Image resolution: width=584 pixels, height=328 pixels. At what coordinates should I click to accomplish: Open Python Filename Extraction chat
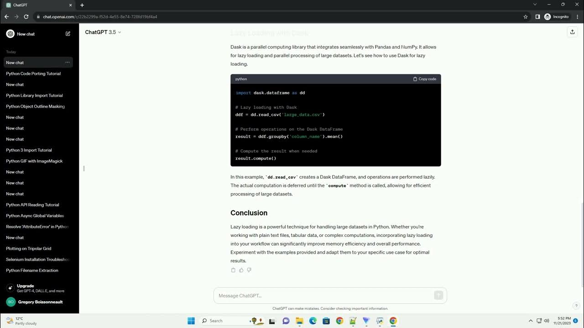(38, 270)
